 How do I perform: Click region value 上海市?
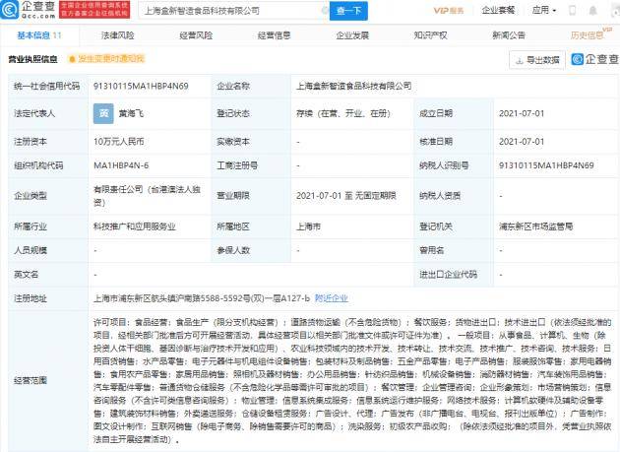pos(308,226)
